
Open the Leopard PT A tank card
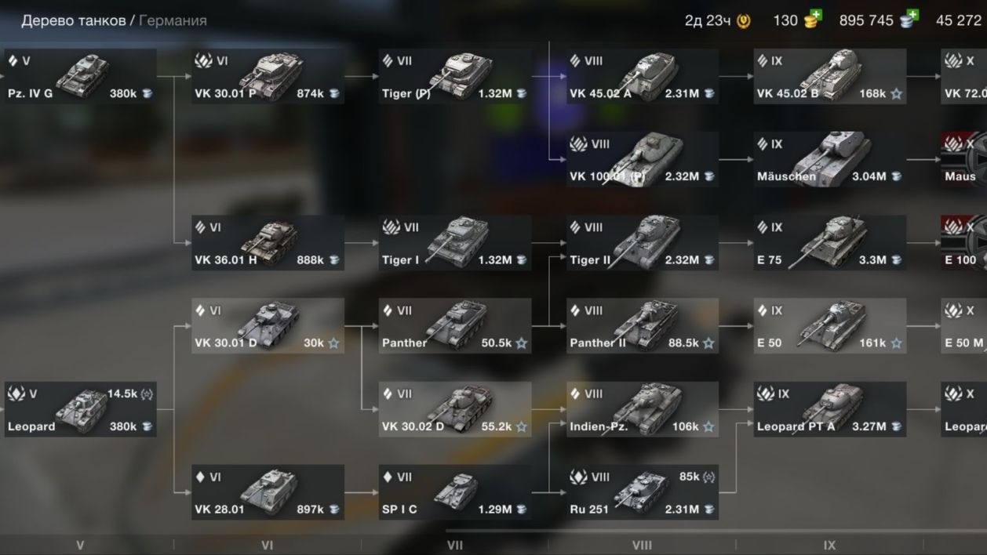click(830, 409)
